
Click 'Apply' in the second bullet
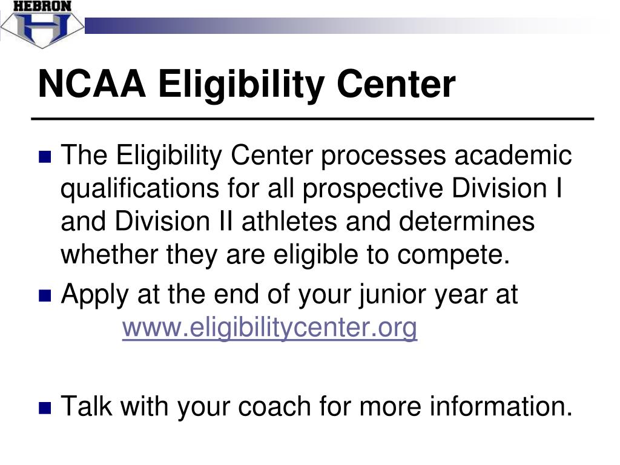[x=95, y=295]
